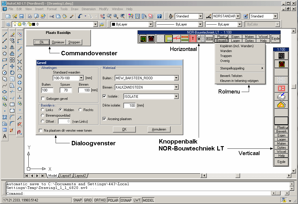Open the ByLayer color control dropdown

[x=151, y=24]
